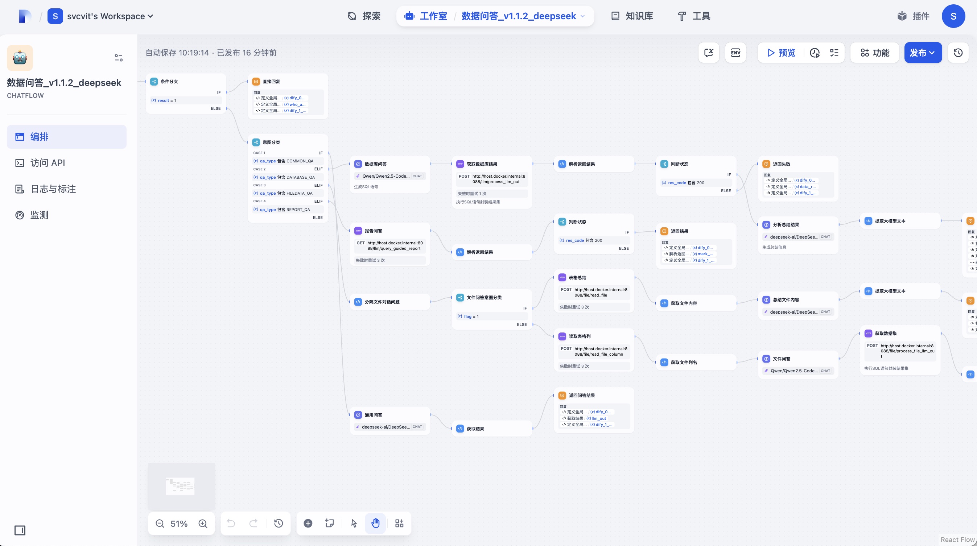977x546 pixels.
Task: Open the ENV environment variables icon
Action: [735, 53]
